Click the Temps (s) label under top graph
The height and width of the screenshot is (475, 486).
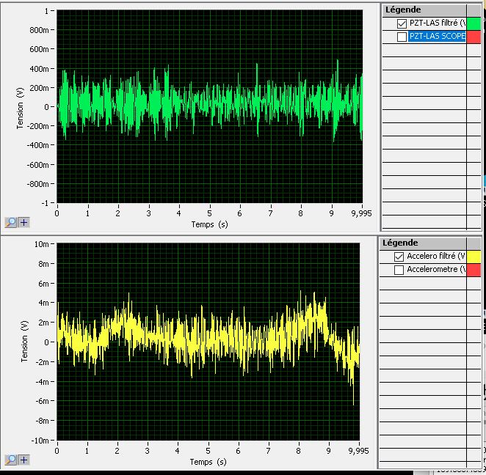[x=209, y=224]
